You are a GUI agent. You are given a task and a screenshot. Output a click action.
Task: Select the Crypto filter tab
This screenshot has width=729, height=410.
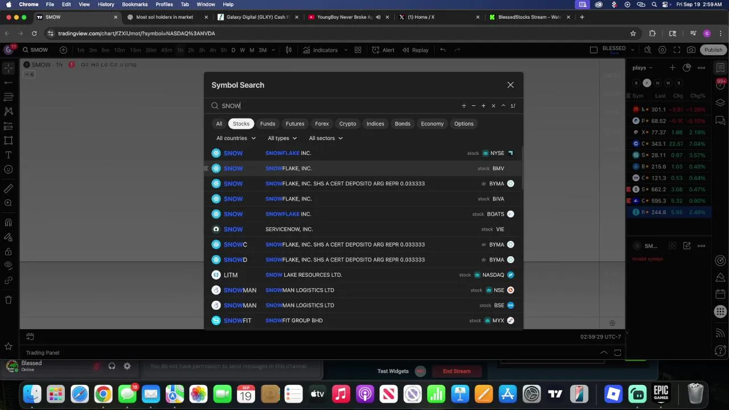[x=347, y=124]
